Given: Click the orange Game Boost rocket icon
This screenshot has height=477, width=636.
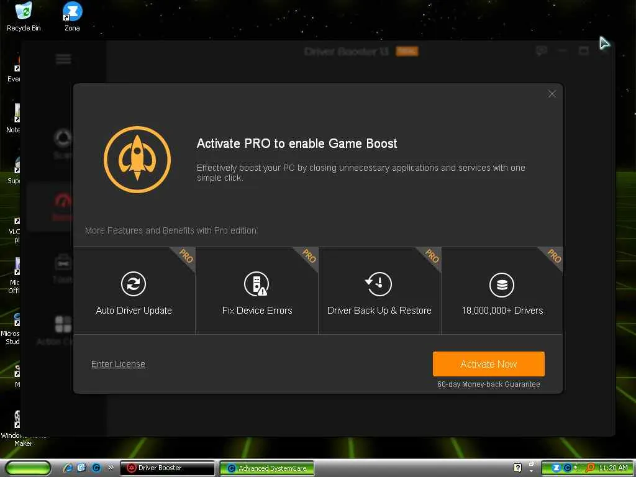Looking at the screenshot, I should 137,160.
